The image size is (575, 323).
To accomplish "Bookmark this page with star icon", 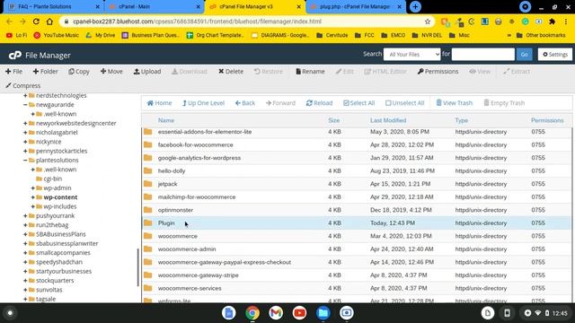I will click(428, 22).
